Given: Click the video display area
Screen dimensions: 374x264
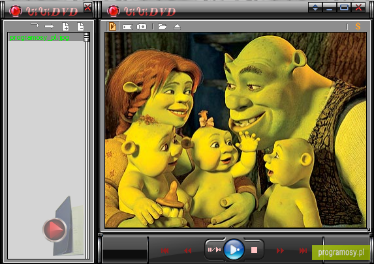Looking at the screenshot, I should point(236,130).
